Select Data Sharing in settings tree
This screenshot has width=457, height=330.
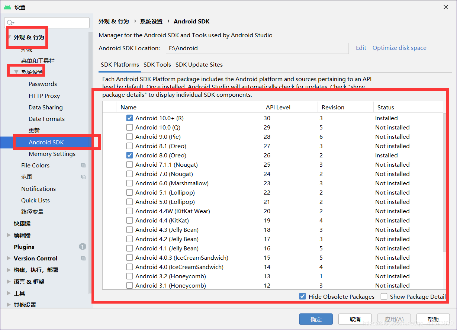(46, 108)
